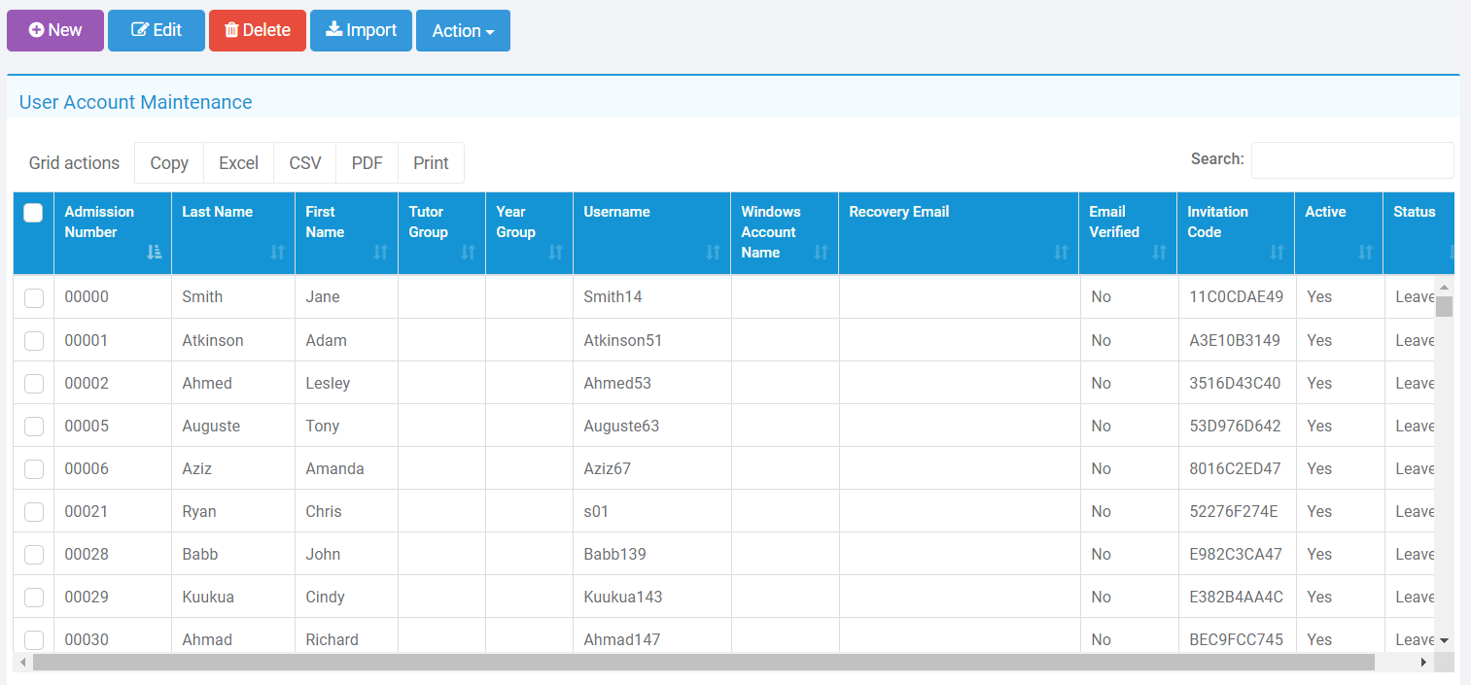Image resolution: width=1471 pixels, height=685 pixels.
Task: Open the Action dropdown menu
Action: [x=463, y=30]
